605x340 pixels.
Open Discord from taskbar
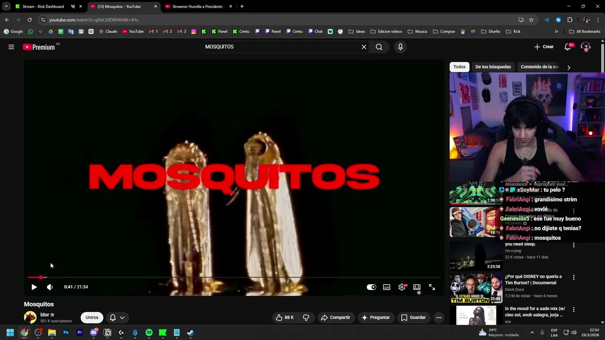[94, 332]
